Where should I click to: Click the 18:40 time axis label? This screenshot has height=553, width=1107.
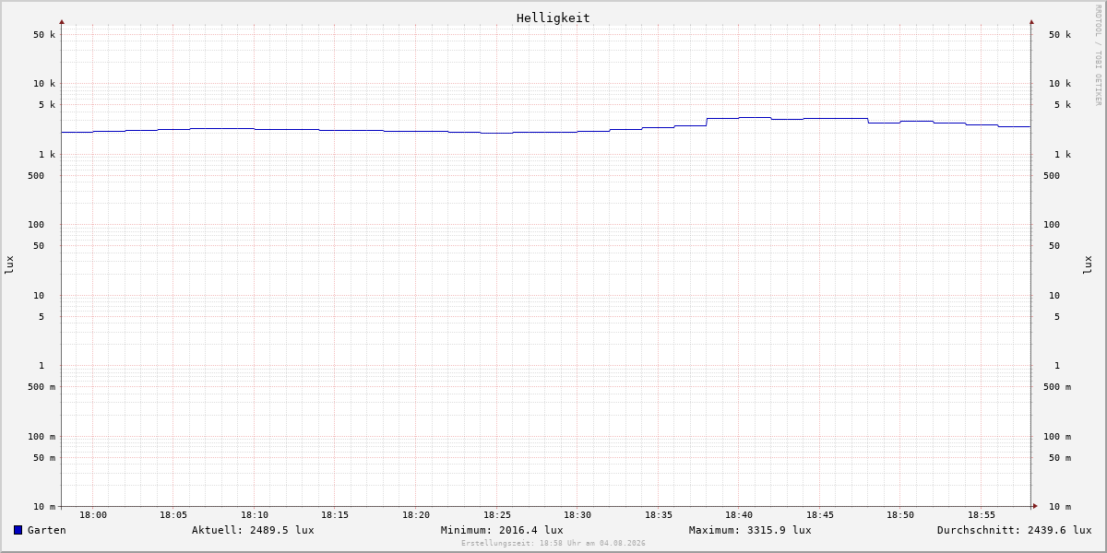pos(739,515)
